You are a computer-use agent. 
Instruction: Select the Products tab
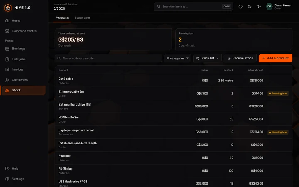click(62, 18)
